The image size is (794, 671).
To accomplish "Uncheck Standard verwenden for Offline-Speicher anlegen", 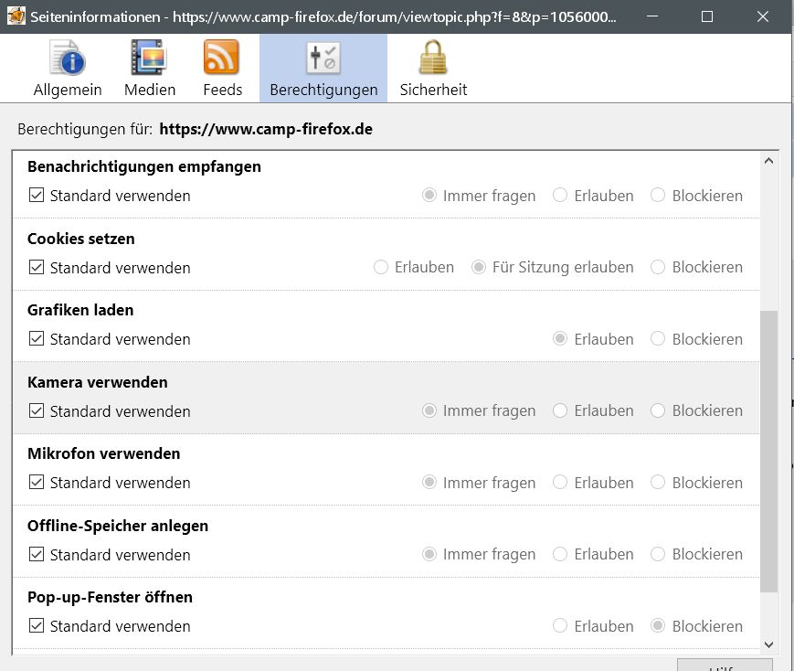I will [x=37, y=554].
